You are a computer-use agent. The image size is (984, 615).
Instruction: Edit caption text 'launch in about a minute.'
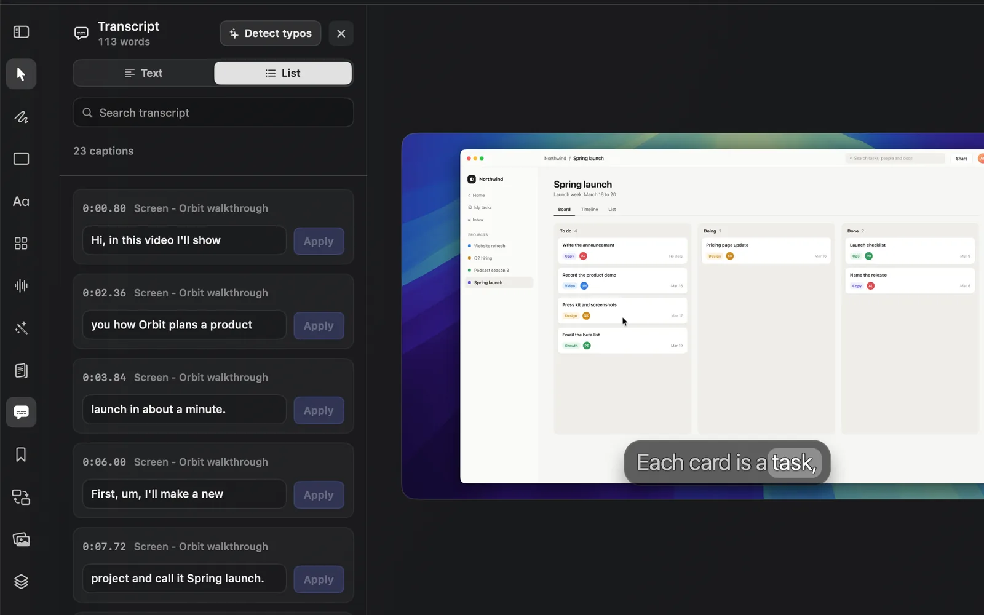(x=184, y=410)
